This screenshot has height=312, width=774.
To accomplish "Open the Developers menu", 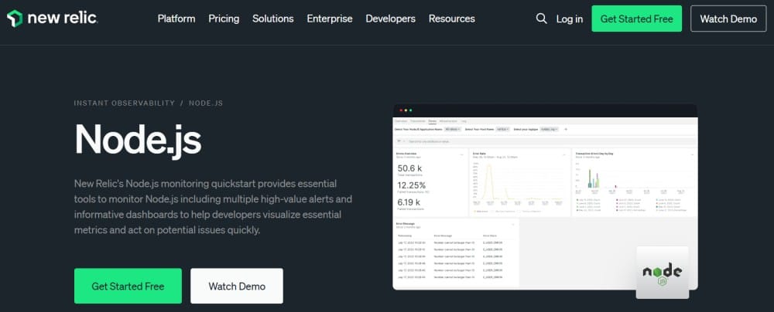I will [x=390, y=19].
